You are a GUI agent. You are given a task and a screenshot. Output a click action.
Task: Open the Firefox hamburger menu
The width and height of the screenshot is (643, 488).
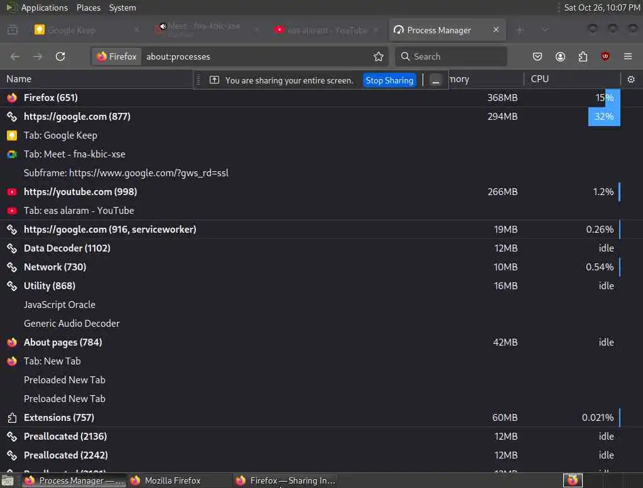point(628,56)
